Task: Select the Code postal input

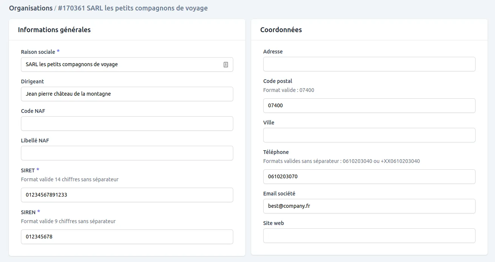Action: pos(369,106)
